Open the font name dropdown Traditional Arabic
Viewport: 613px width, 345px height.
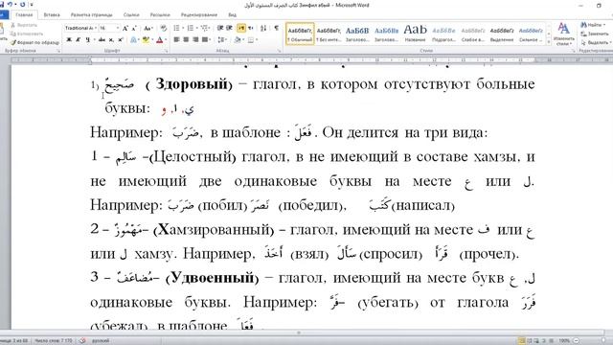pos(96,28)
